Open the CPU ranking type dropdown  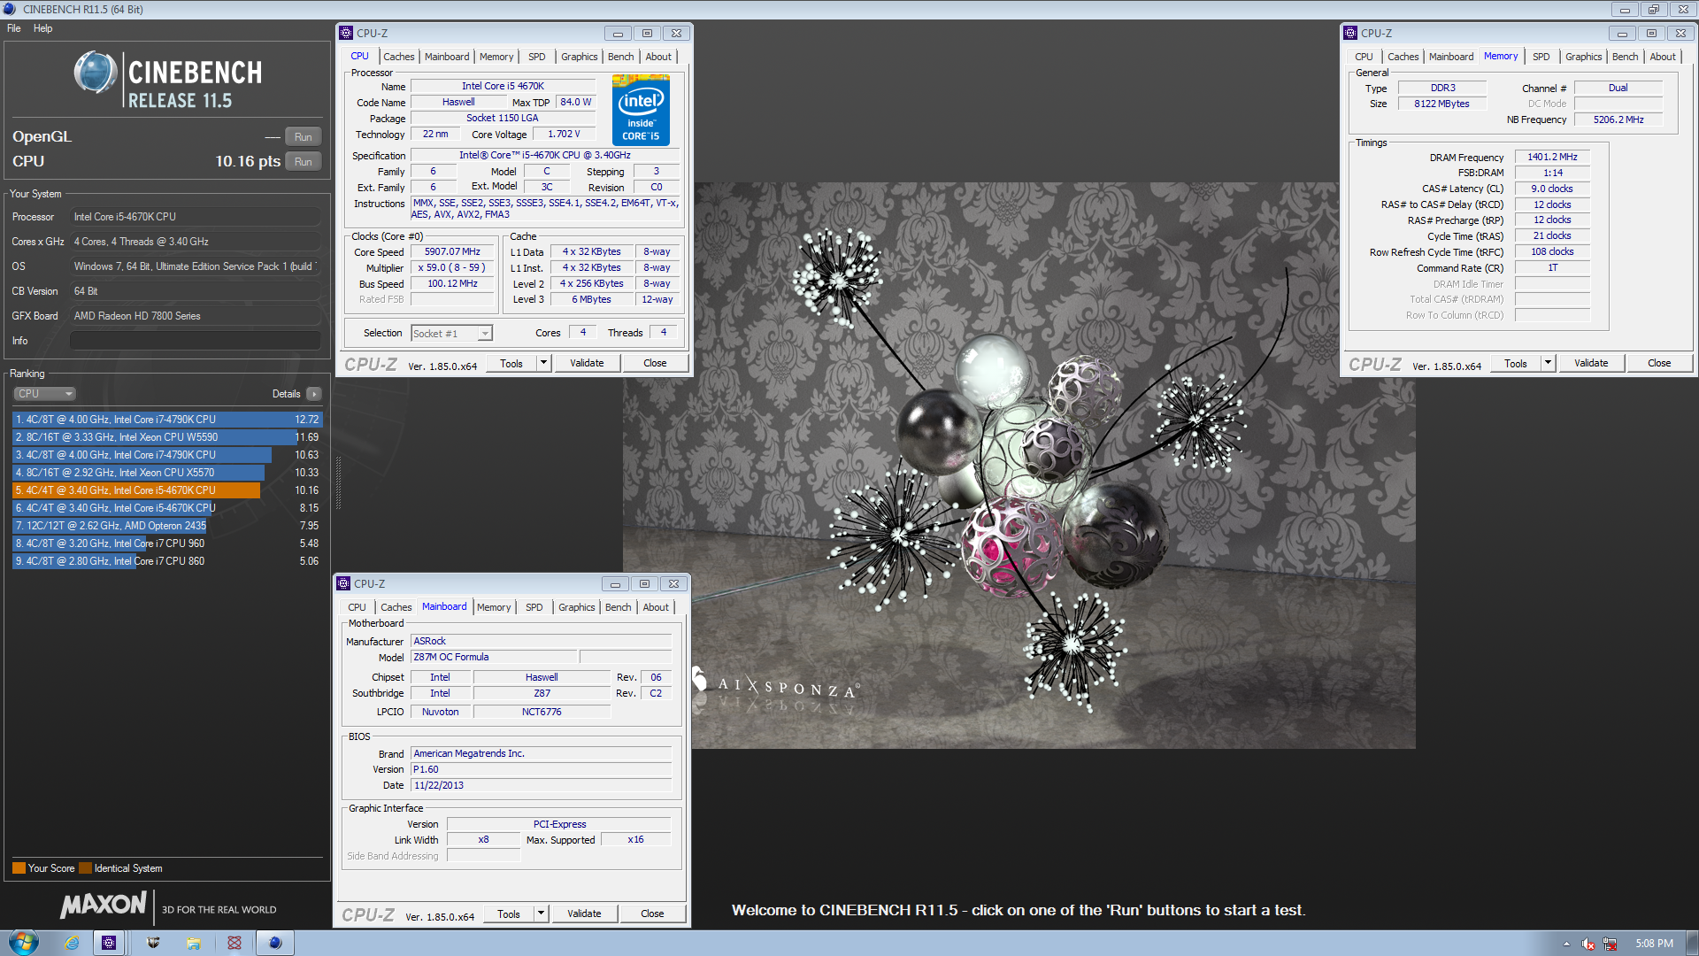pyautogui.click(x=44, y=394)
